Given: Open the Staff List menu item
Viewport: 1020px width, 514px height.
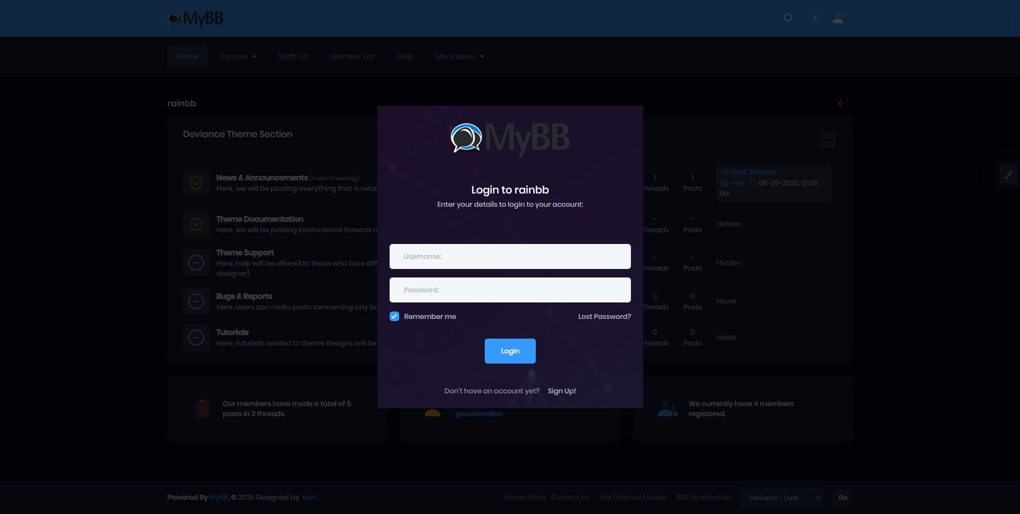Looking at the screenshot, I should point(293,56).
